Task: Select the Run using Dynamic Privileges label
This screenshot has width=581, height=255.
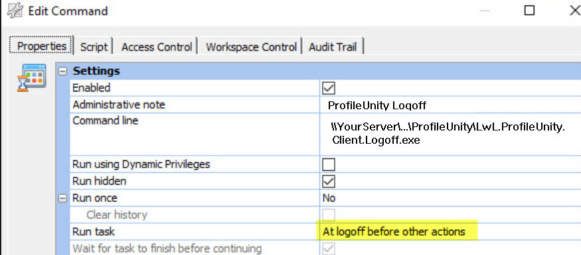Action: [141, 164]
